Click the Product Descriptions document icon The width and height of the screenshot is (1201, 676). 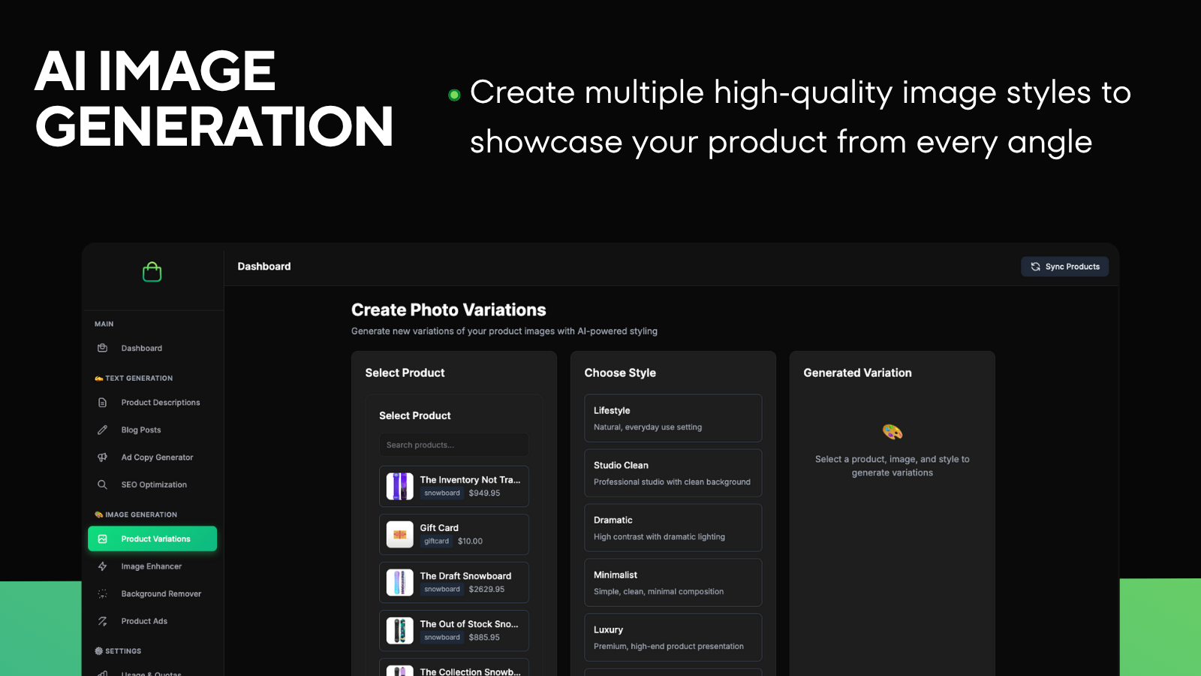pyautogui.click(x=103, y=402)
